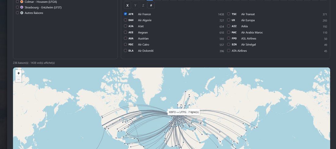Viewport: 336px width, 149px height.
Task: Click the Air Dolomiti label
Action: tap(146, 51)
